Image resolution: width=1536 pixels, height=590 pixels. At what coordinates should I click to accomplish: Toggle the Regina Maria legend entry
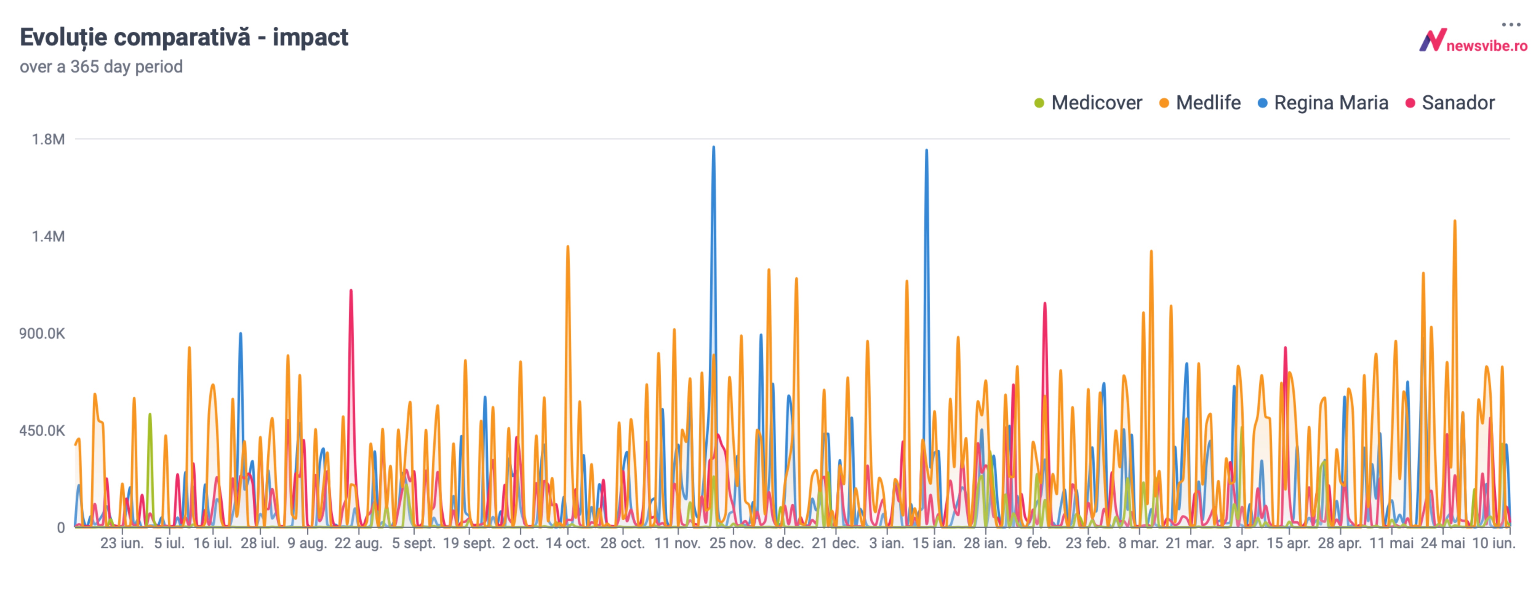click(x=1322, y=103)
